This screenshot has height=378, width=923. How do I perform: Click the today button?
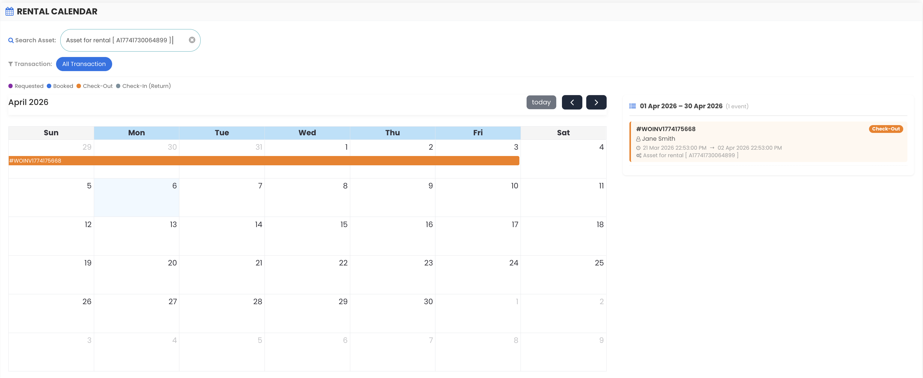pos(541,103)
